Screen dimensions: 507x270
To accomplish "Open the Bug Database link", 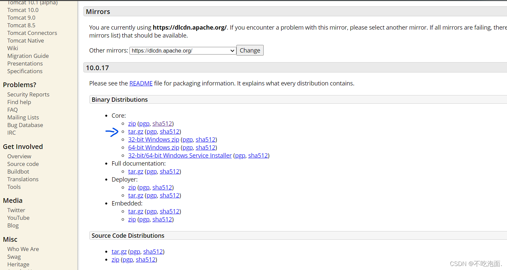I will click(25, 125).
